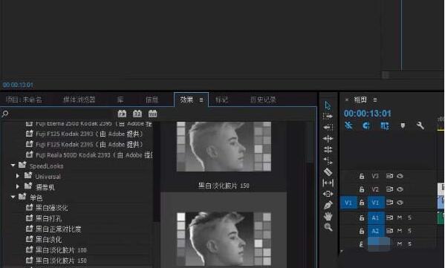Image resolution: width=445 pixels, height=268 pixels.
Task: Toggle sync lock on track V3
Action: [x=389, y=176]
